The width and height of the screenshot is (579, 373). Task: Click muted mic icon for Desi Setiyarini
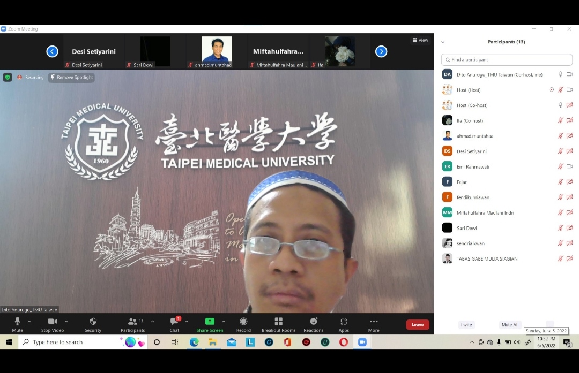(560, 151)
